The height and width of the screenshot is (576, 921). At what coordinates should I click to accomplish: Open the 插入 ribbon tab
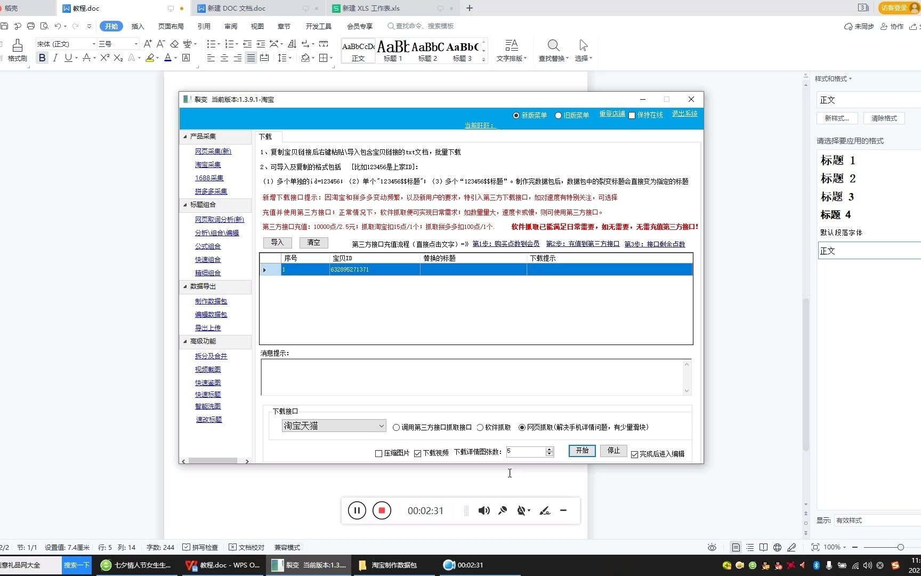click(x=138, y=26)
